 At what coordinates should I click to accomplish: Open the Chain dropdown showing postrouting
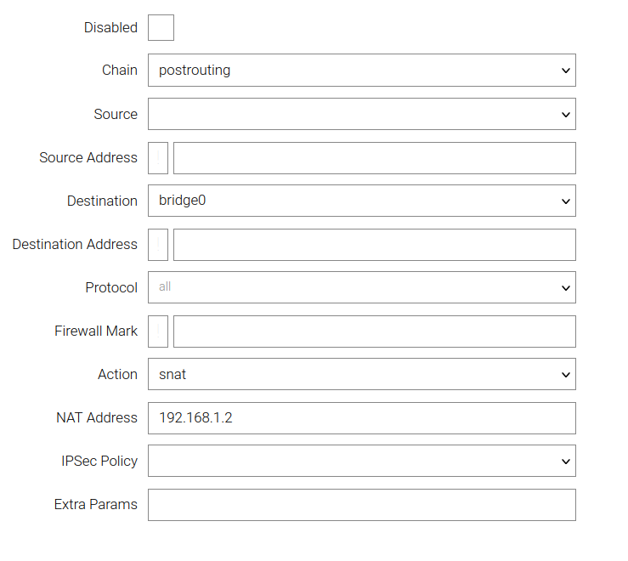click(361, 71)
